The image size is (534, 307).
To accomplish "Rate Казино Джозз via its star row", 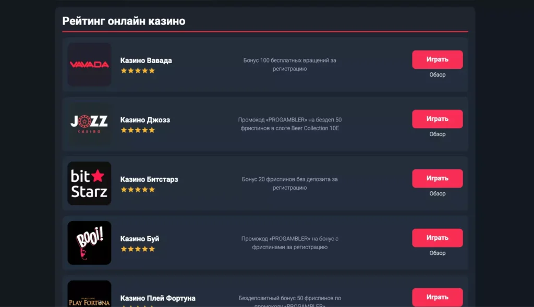I will pyautogui.click(x=137, y=130).
